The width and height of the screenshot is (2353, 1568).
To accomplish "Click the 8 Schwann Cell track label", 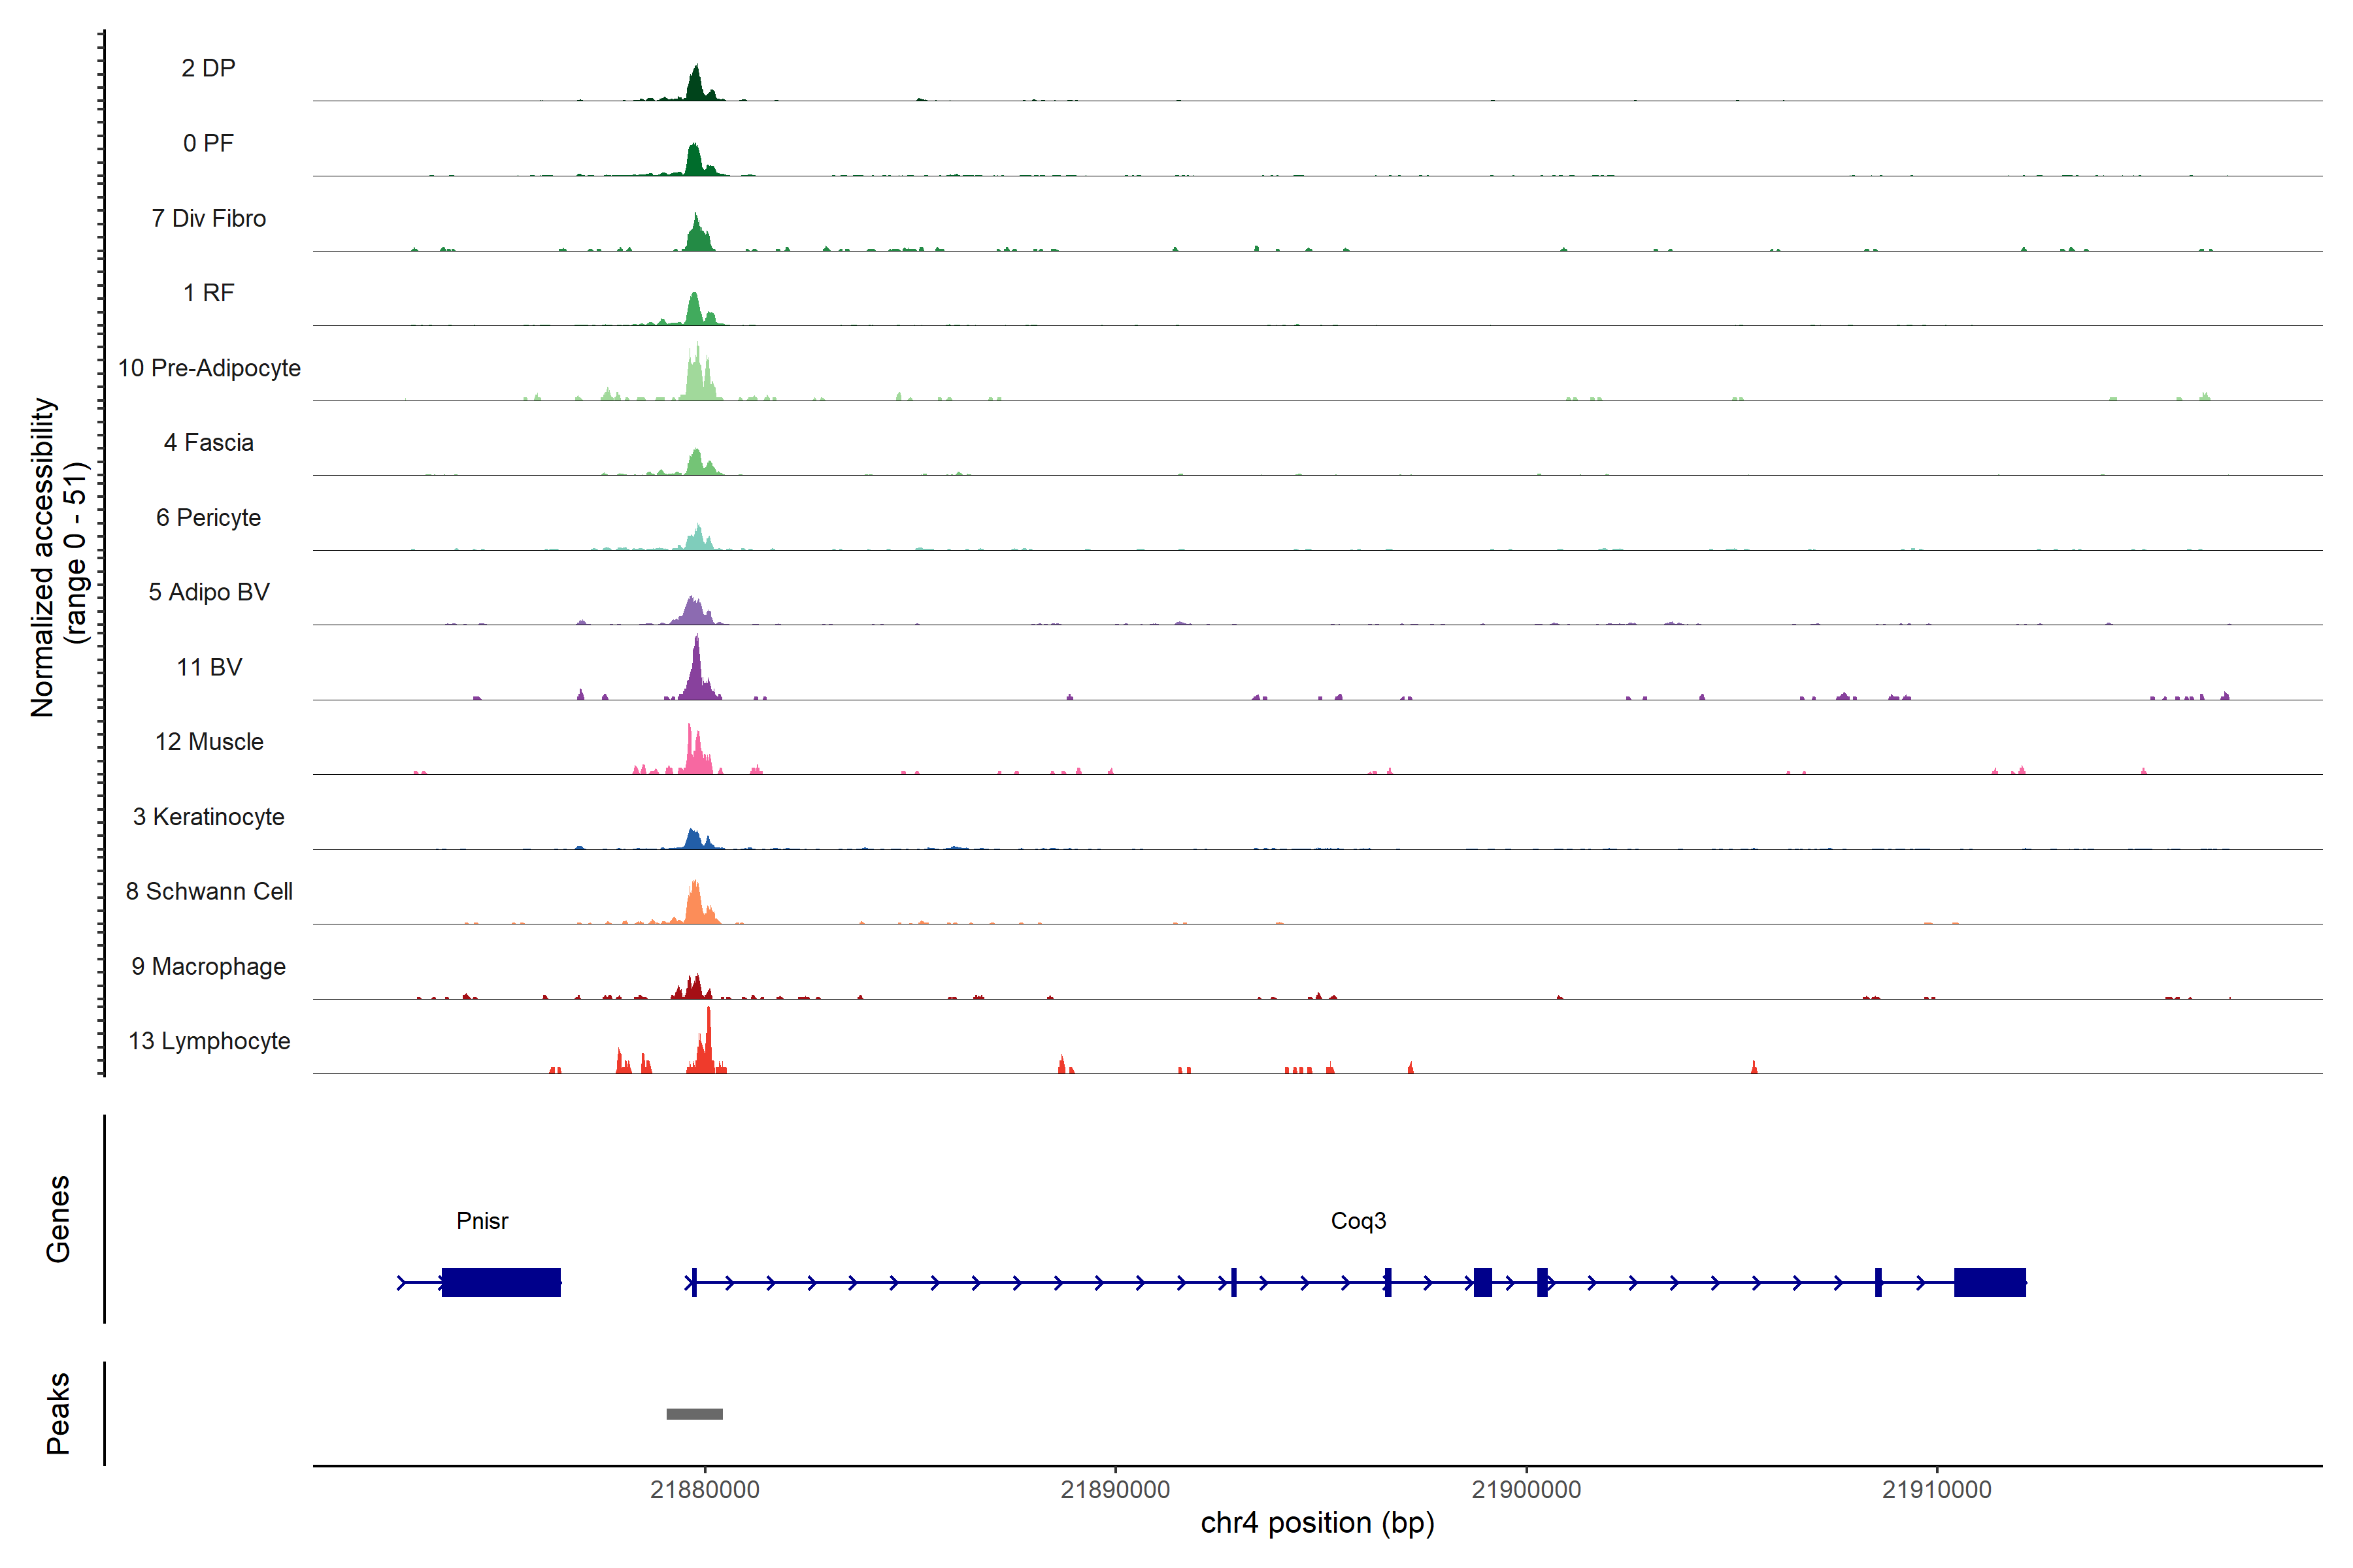I will pos(209,891).
